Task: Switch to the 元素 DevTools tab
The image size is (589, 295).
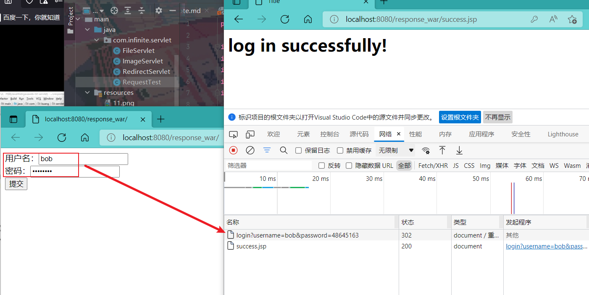Action: coord(303,134)
